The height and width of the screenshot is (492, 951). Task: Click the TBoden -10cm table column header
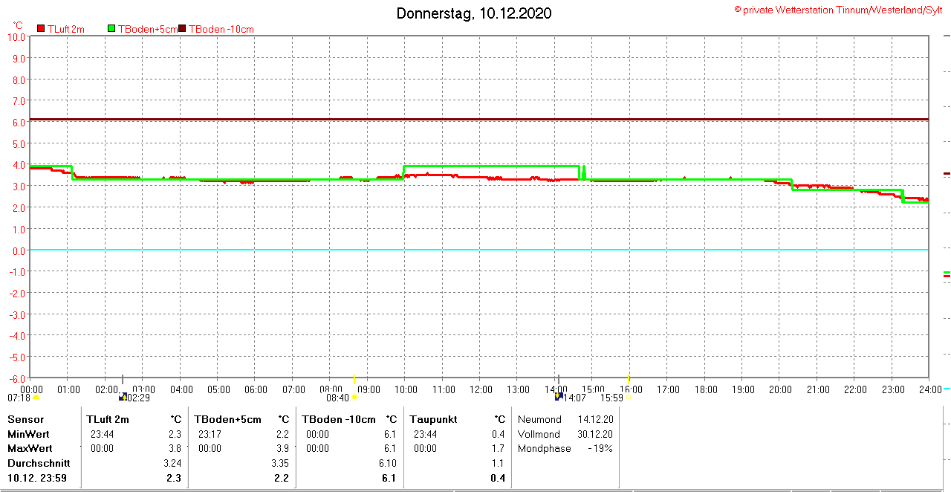tap(338, 419)
